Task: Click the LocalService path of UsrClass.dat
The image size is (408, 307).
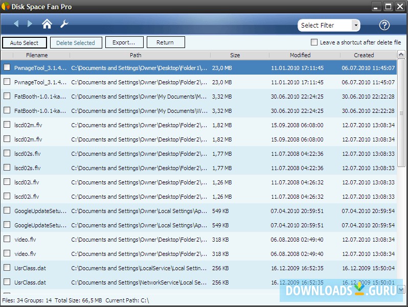Action: click(x=139, y=268)
